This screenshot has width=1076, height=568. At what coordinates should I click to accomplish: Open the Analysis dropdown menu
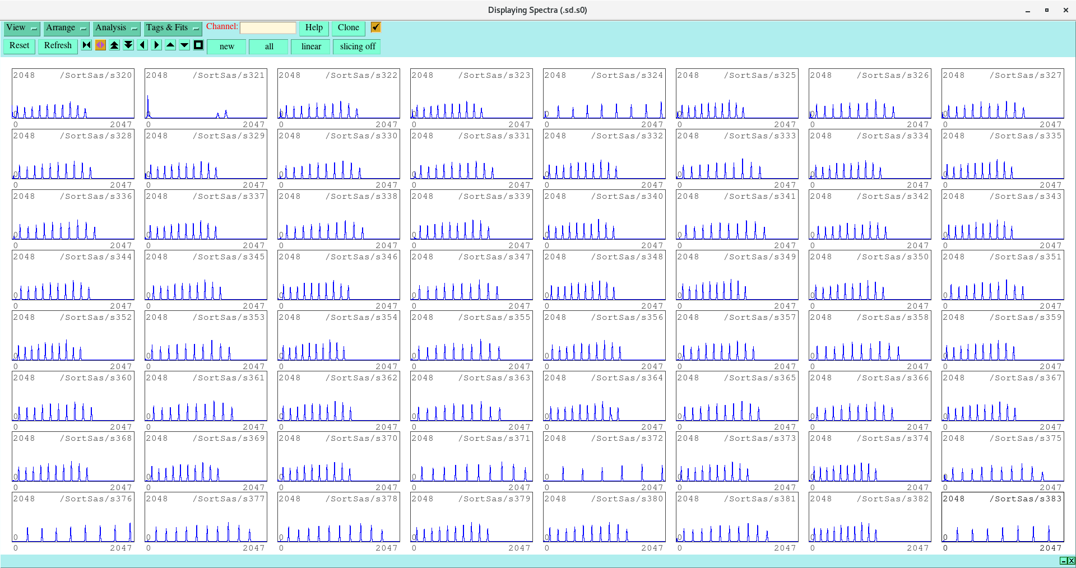coord(116,28)
